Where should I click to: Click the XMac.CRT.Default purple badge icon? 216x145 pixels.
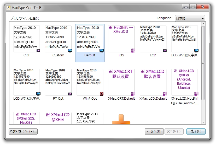[133, 94]
